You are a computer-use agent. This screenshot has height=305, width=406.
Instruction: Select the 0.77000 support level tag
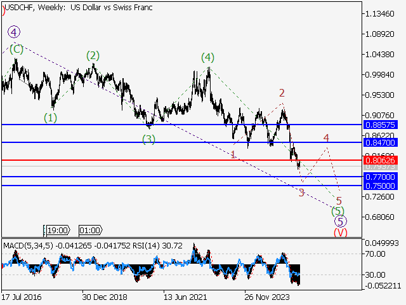[380, 177]
